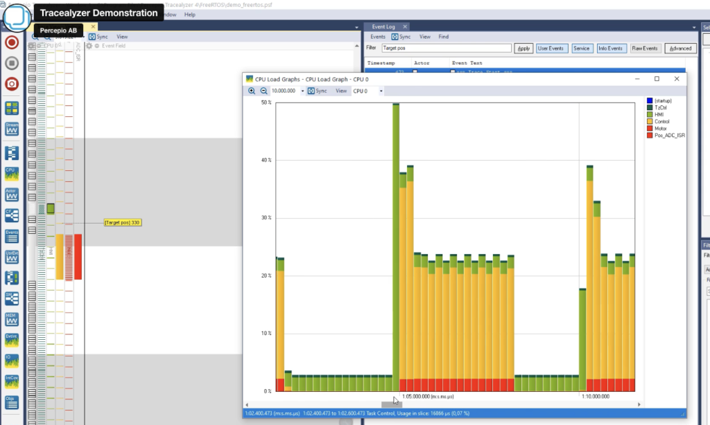Zoom out on the CPU Load Graph
The image size is (710, 425).
263,91
